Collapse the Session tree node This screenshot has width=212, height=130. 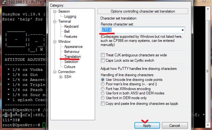(55, 12)
